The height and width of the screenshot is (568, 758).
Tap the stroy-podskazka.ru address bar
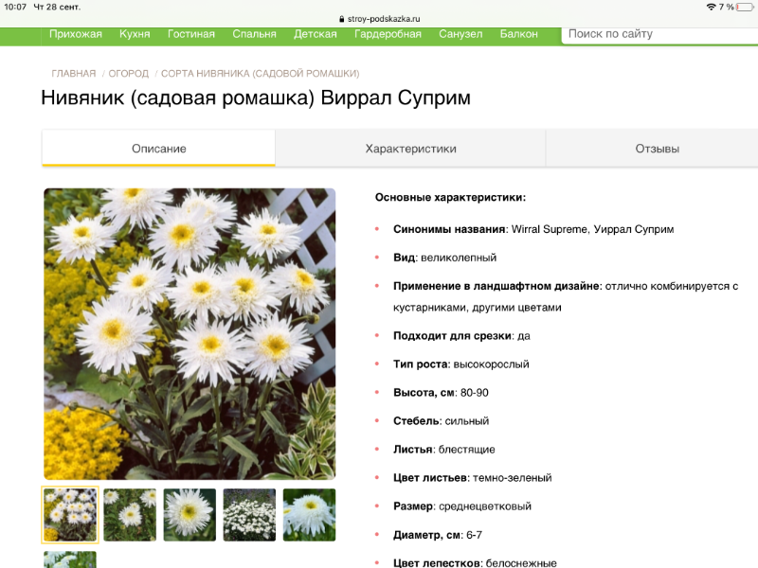click(x=379, y=18)
